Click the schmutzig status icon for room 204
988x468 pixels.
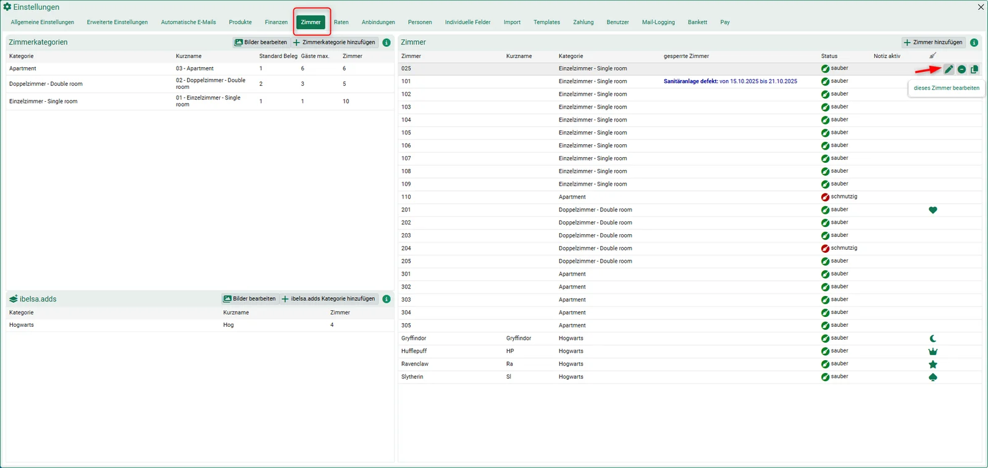(x=825, y=248)
